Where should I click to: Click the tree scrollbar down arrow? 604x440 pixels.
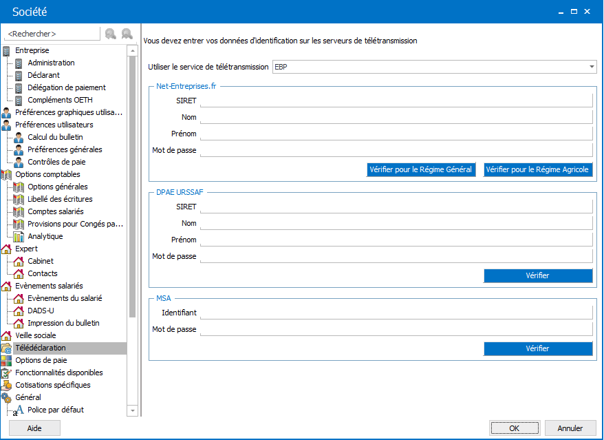pyautogui.click(x=133, y=410)
